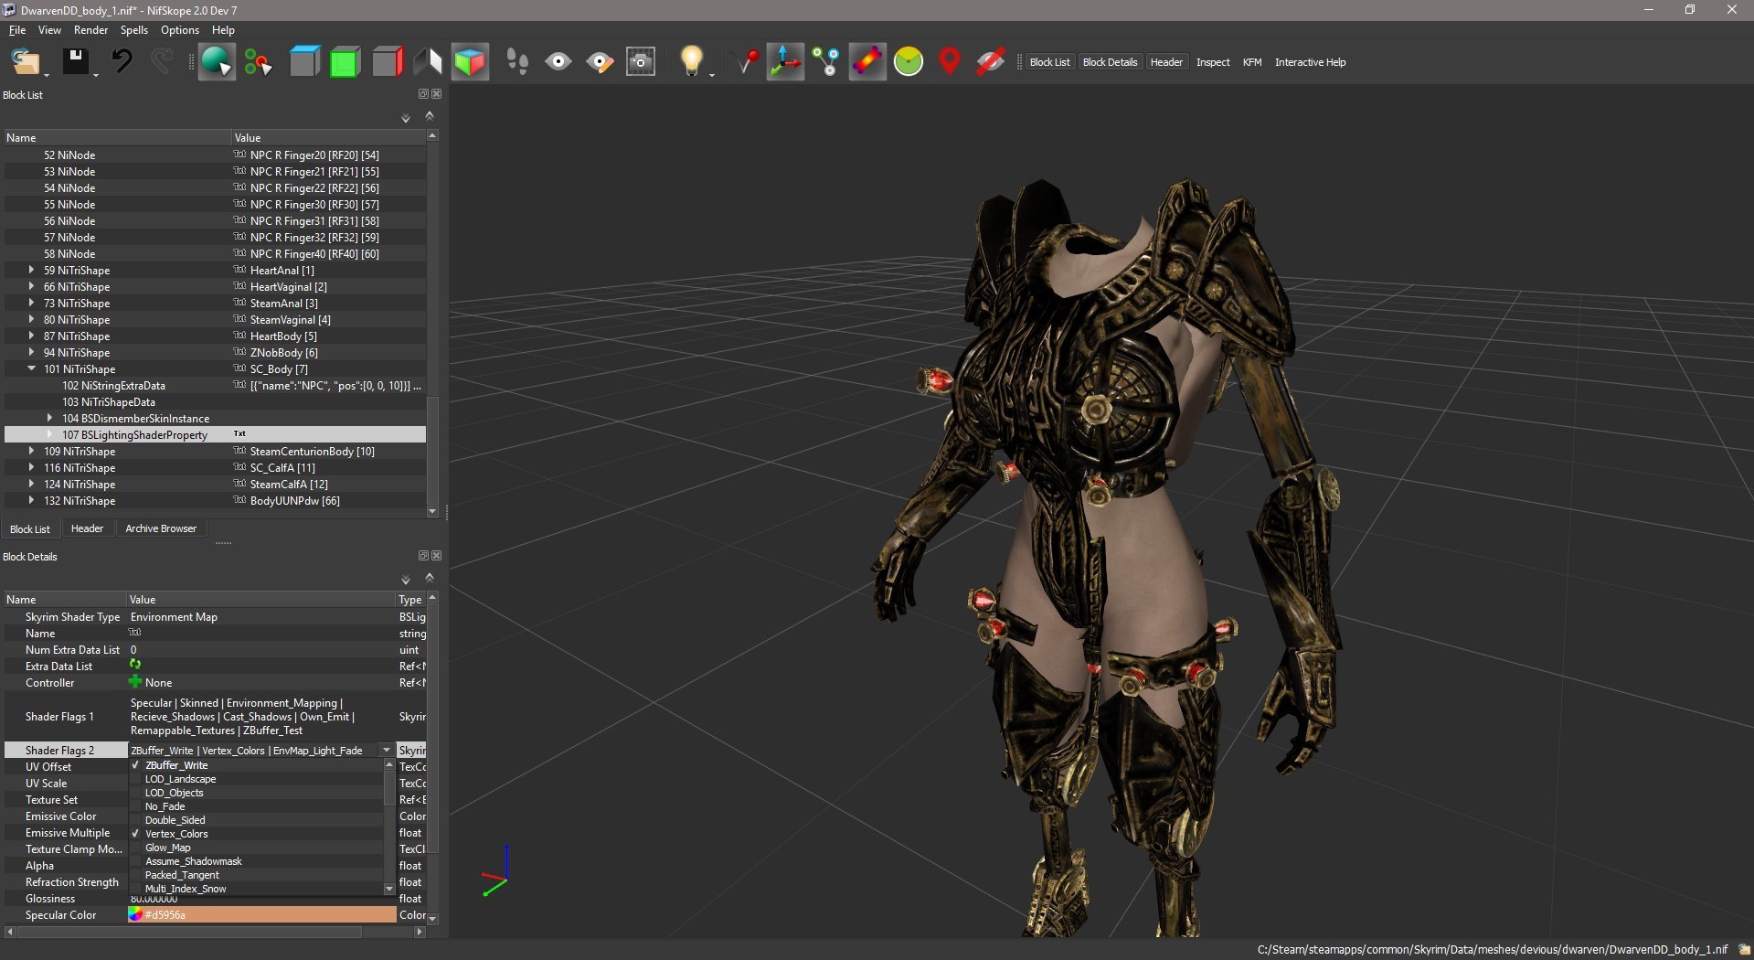Toggle the plain eye visibility icon
Image resolution: width=1754 pixels, height=960 pixels.
[x=558, y=62]
